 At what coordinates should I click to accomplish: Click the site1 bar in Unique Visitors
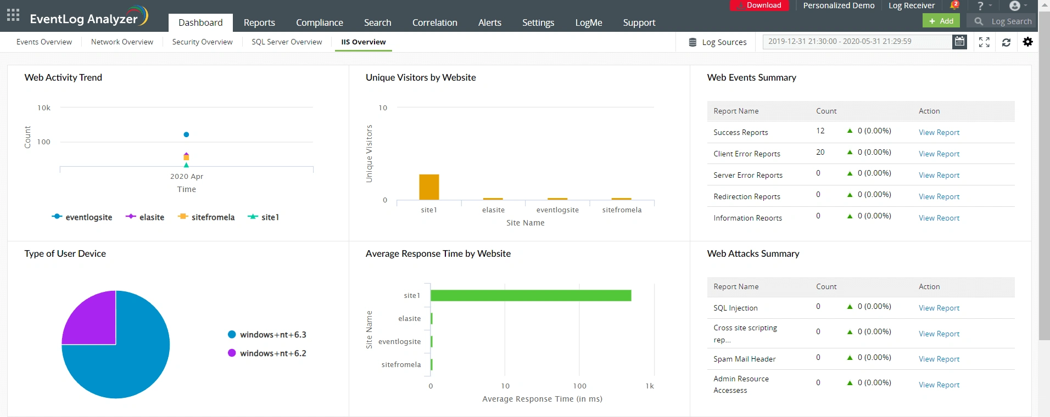pyautogui.click(x=429, y=187)
